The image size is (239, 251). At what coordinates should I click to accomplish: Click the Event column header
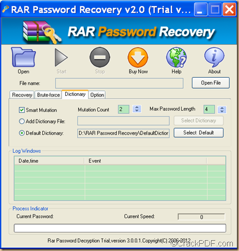click(146, 161)
